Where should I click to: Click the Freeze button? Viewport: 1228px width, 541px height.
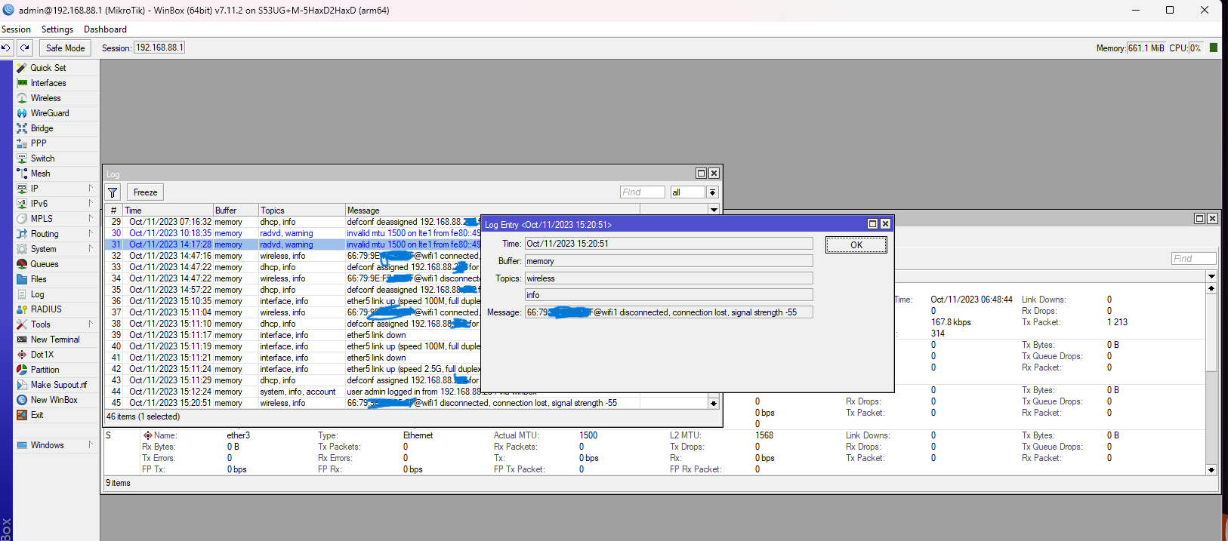145,192
